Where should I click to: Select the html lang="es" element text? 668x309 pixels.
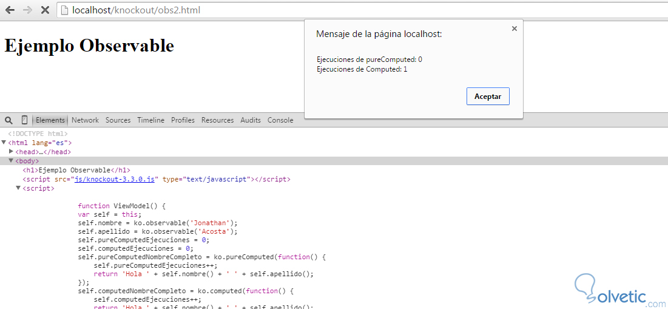(x=40, y=143)
